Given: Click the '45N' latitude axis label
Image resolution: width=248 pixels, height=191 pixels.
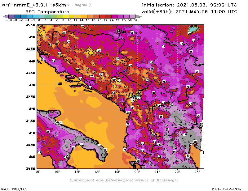Looking at the screenshot, I should coord(32,37).
